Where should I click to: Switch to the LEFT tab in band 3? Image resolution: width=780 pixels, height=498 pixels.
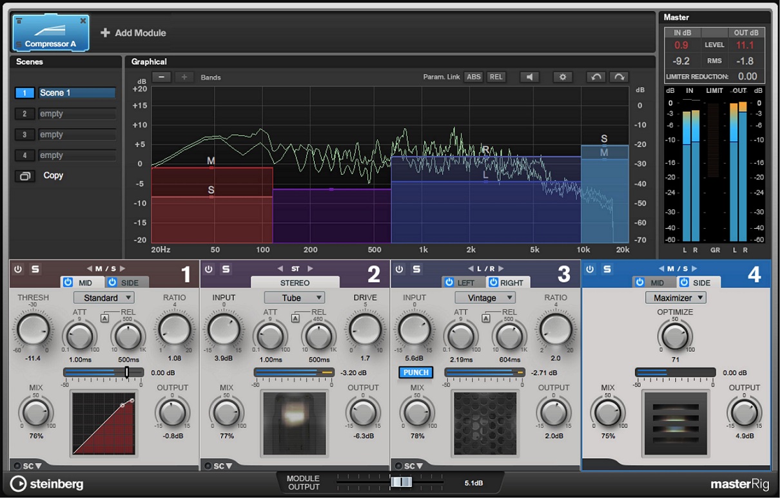460,282
